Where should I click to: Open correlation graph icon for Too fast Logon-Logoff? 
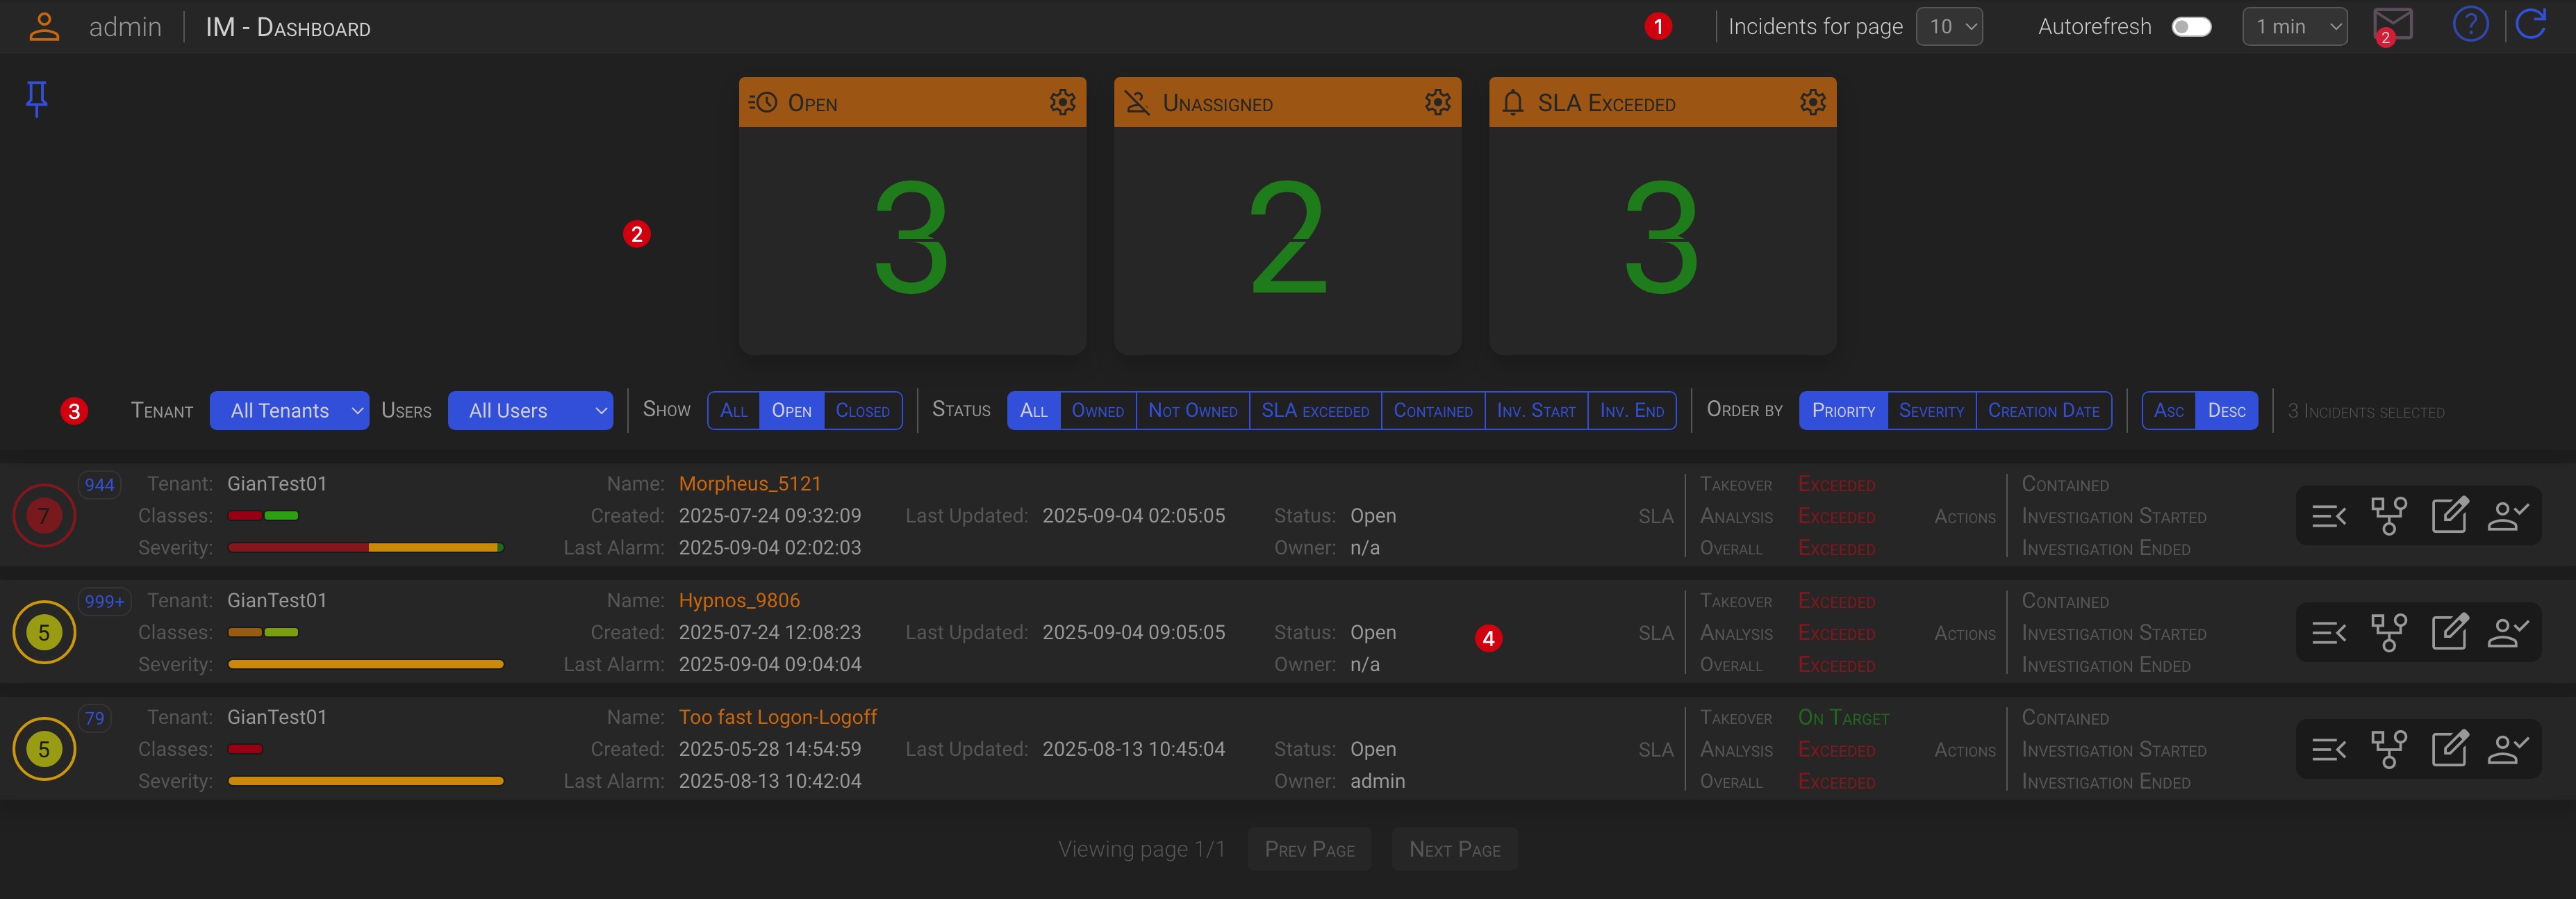tap(2389, 749)
